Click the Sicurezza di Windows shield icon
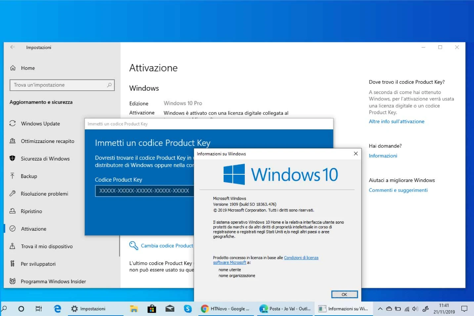Screen dimensions: 474x316 click(x=13, y=158)
